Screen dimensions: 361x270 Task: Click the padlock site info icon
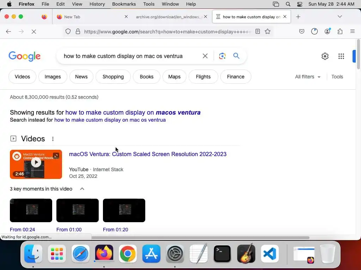(x=78, y=31)
